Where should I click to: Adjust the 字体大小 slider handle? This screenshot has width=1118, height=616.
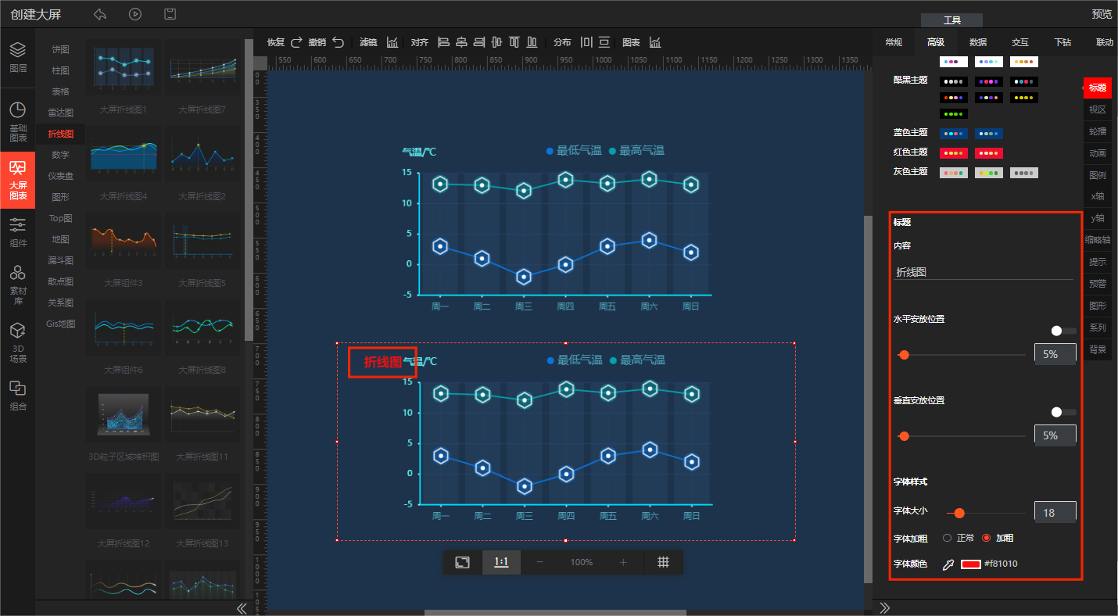click(x=959, y=514)
